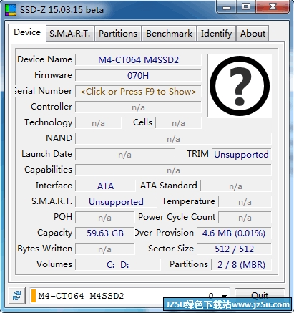294x313 pixels.
Task: Click the Power Cycle Count n/a field
Action: point(245,218)
